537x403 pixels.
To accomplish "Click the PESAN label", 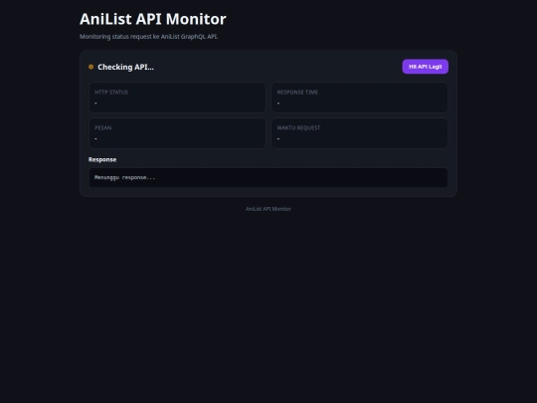I will [x=102, y=127].
